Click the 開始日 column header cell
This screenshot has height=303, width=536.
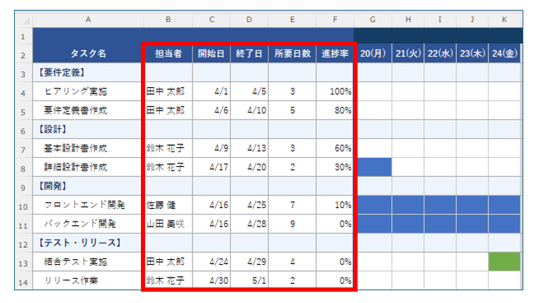(x=211, y=53)
